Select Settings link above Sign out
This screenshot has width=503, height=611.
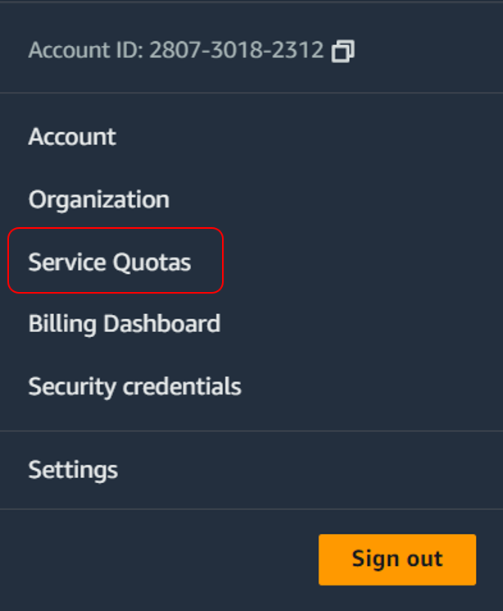tap(73, 470)
